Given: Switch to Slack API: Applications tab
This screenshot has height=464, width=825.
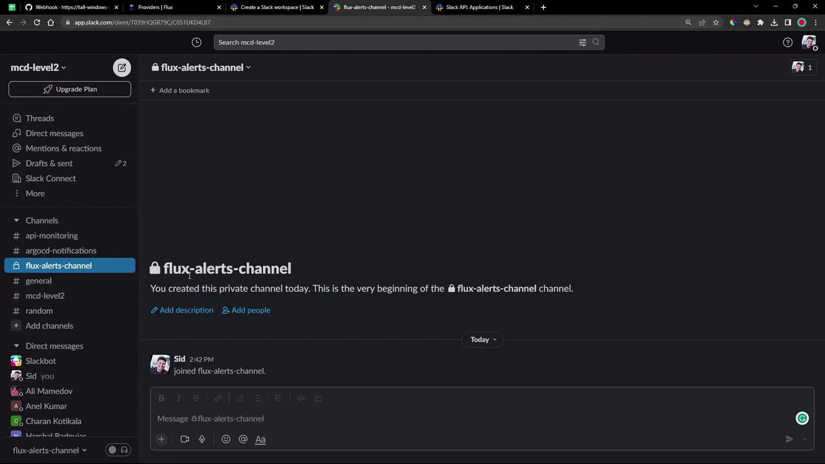Looking at the screenshot, I should click(482, 7).
